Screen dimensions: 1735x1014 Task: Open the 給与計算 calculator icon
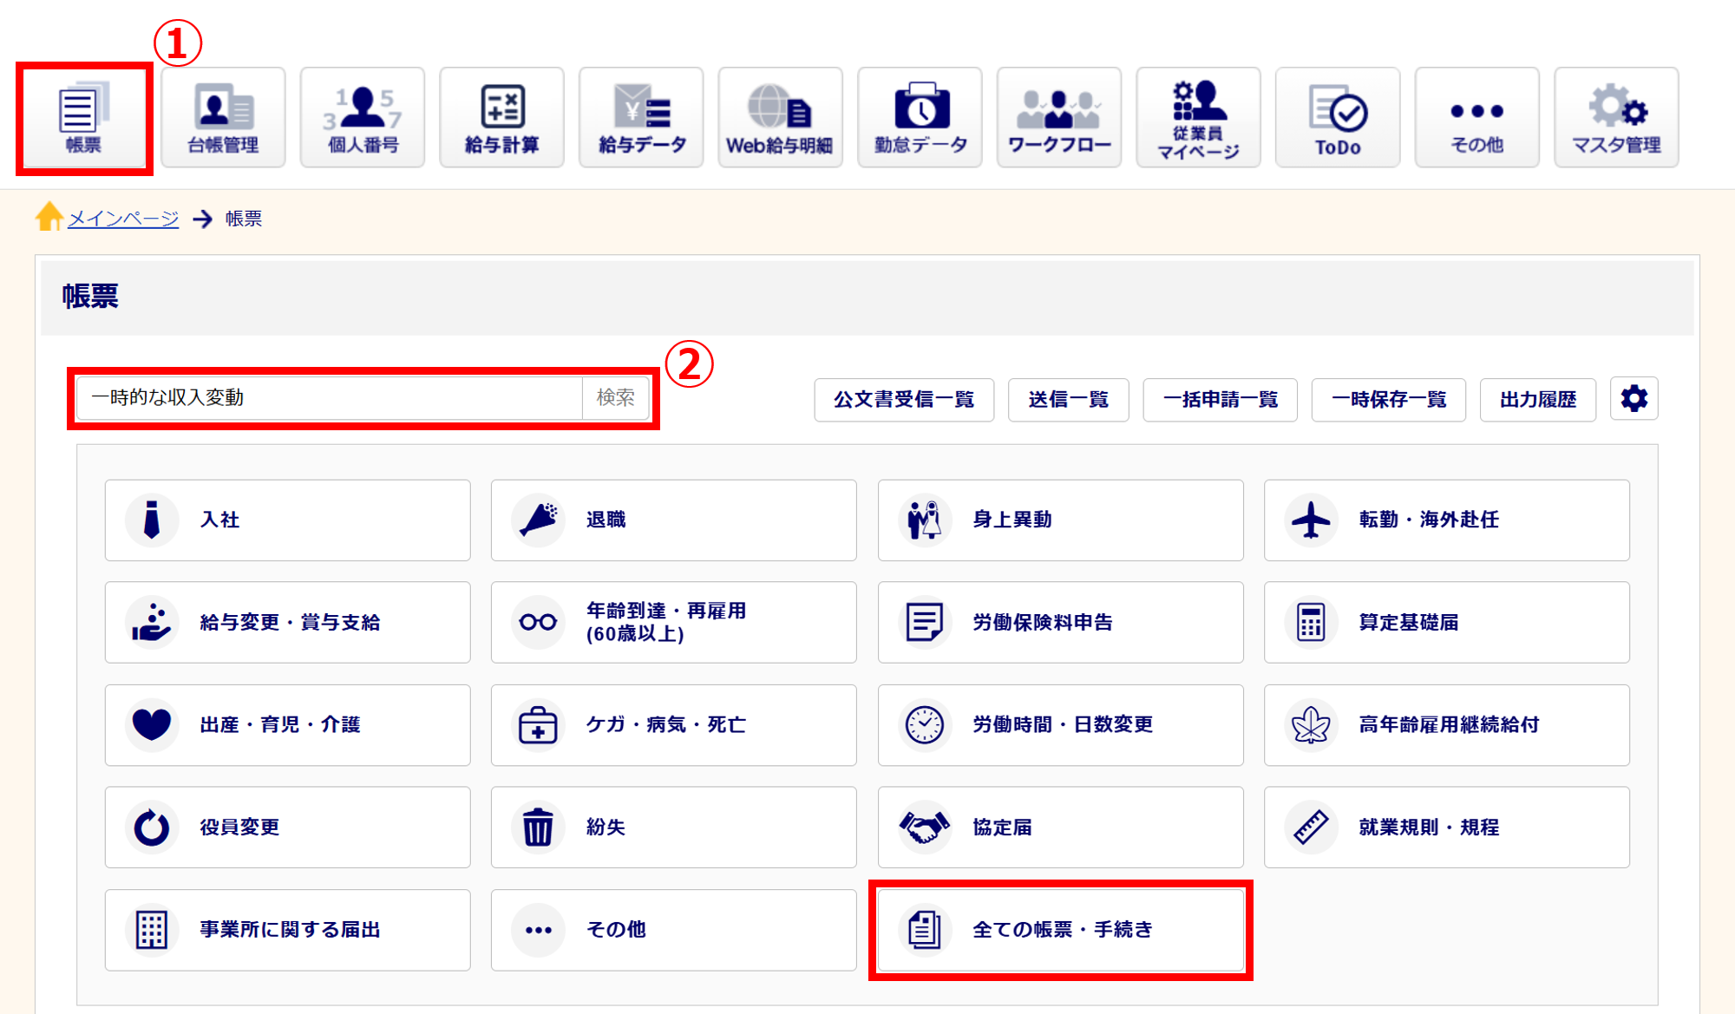click(501, 118)
